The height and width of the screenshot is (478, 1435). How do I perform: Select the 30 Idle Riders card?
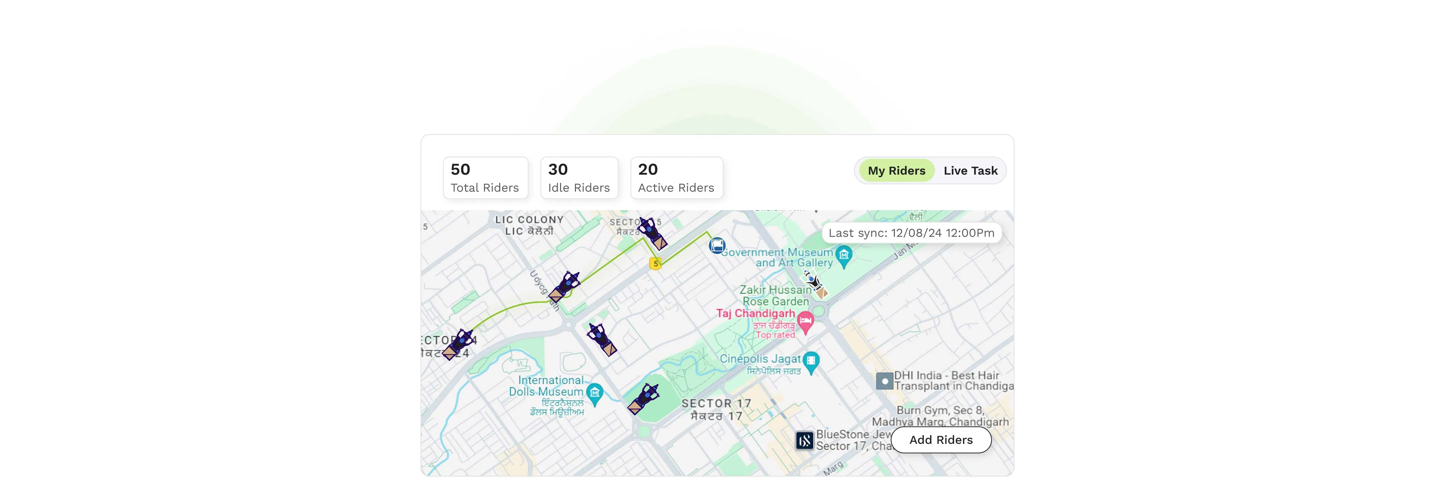tap(579, 177)
